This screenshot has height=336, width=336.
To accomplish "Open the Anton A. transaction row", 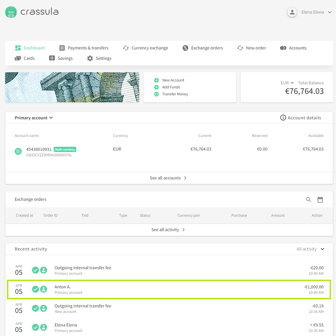I will click(x=169, y=289).
